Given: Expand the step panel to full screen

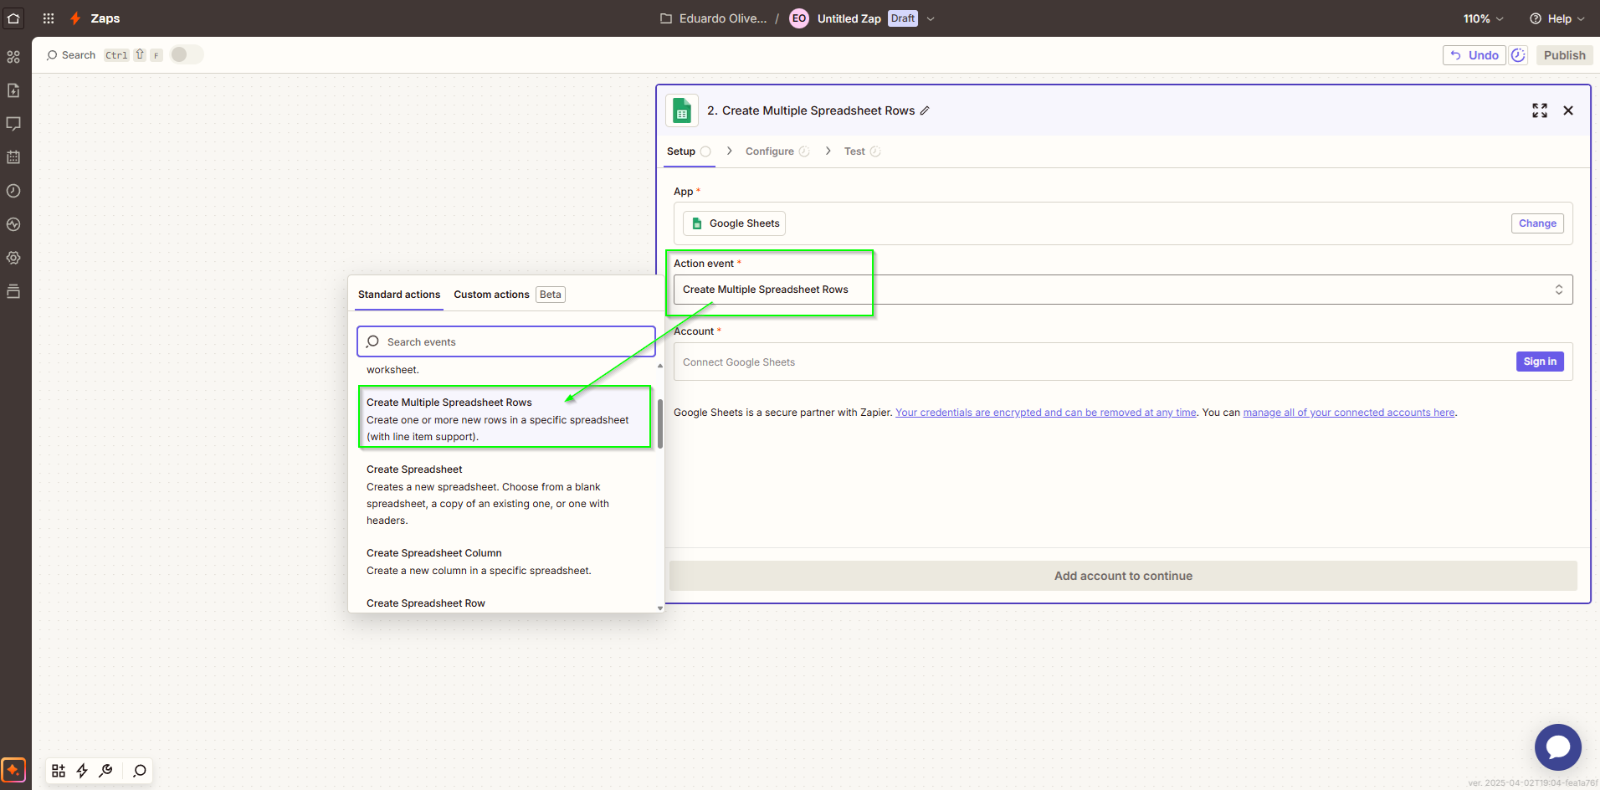Looking at the screenshot, I should pyautogui.click(x=1540, y=110).
